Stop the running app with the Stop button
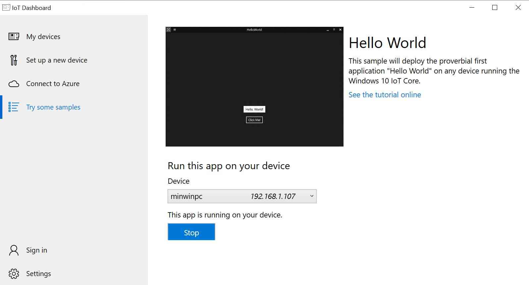 pos(191,232)
